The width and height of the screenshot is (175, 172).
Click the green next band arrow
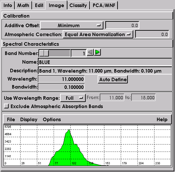pyautogui.click(x=97, y=52)
